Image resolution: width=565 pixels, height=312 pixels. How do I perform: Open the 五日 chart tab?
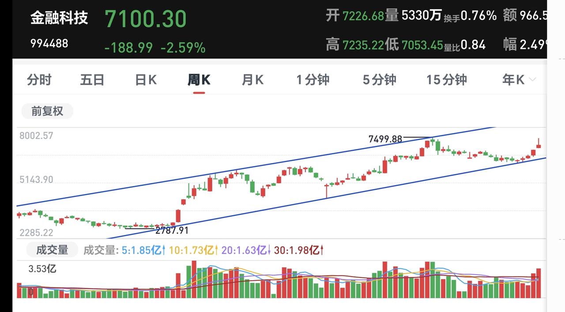pos(92,80)
